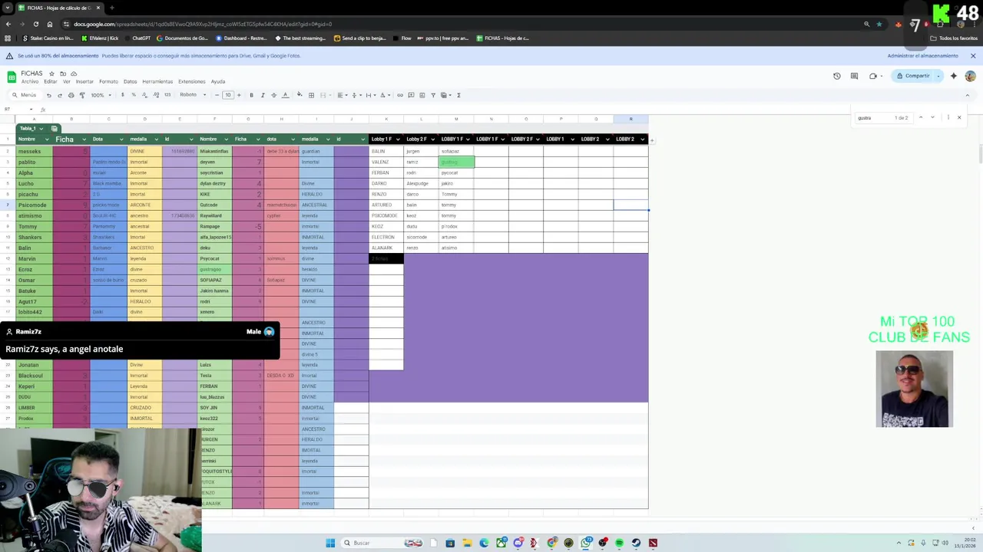This screenshot has height=552, width=983.
Task: Open the vertical align dropdown
Action: coord(356,95)
